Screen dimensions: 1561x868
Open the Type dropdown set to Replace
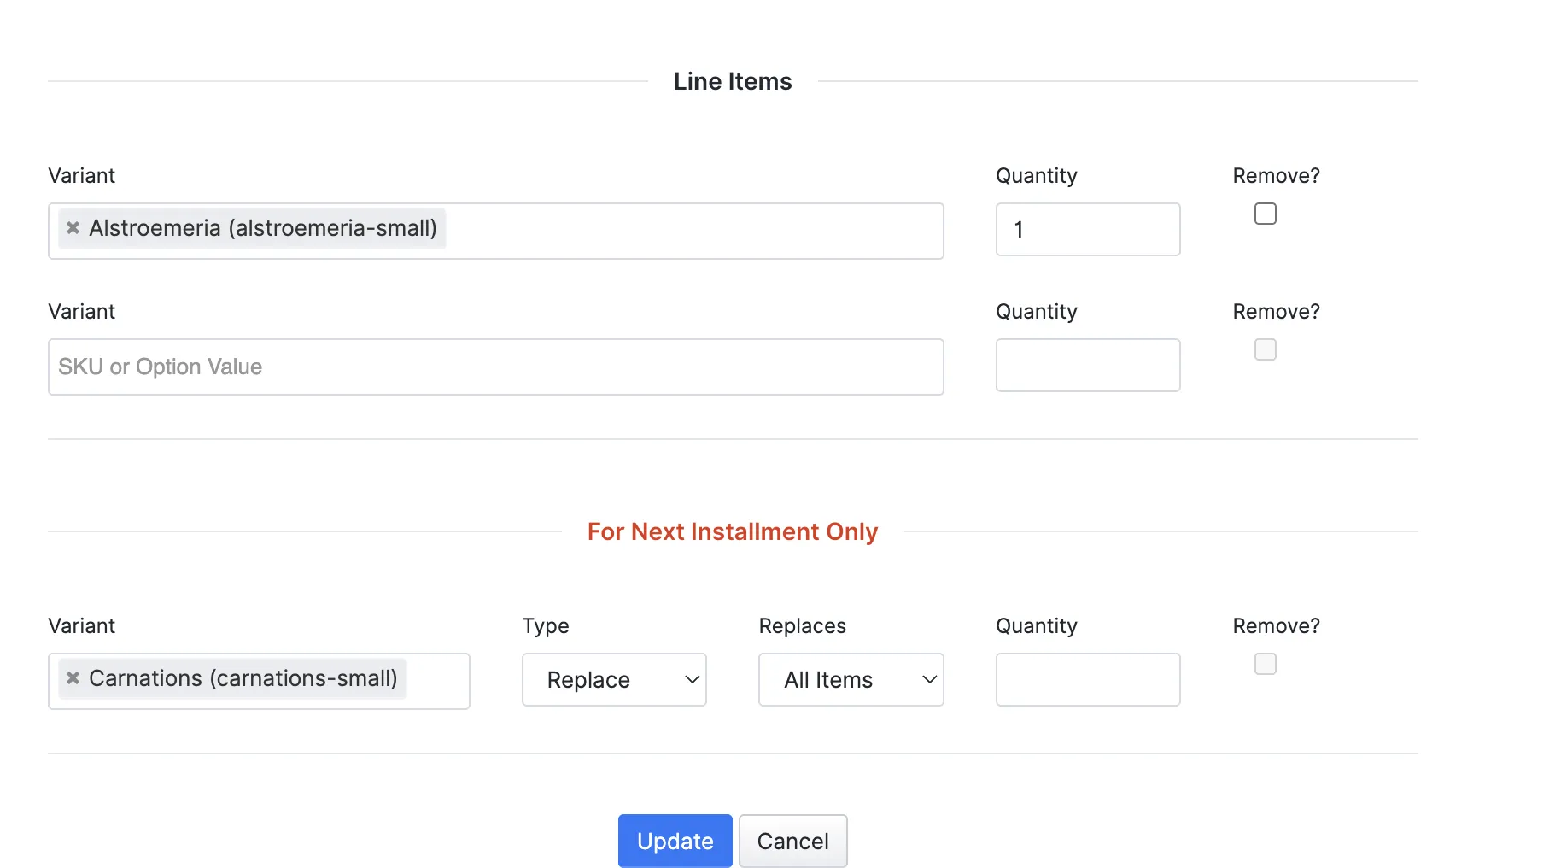(614, 680)
